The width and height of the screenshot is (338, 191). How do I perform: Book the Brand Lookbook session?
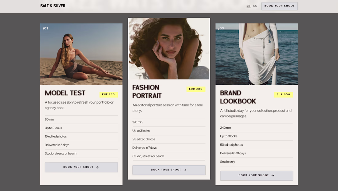tap(257, 175)
